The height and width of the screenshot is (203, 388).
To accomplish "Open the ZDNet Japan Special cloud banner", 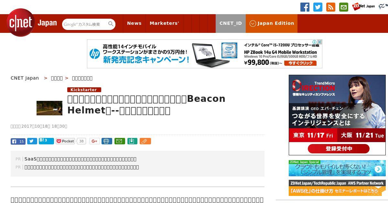I will (337, 168).
